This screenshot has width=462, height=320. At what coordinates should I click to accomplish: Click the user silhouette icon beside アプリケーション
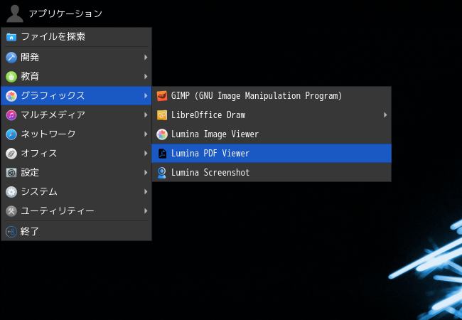click(15, 14)
